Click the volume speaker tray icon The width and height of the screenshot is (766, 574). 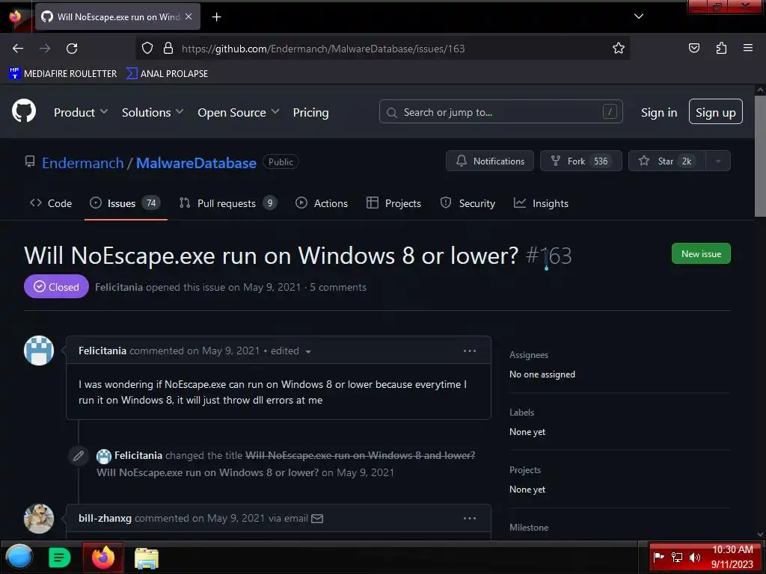click(x=694, y=557)
